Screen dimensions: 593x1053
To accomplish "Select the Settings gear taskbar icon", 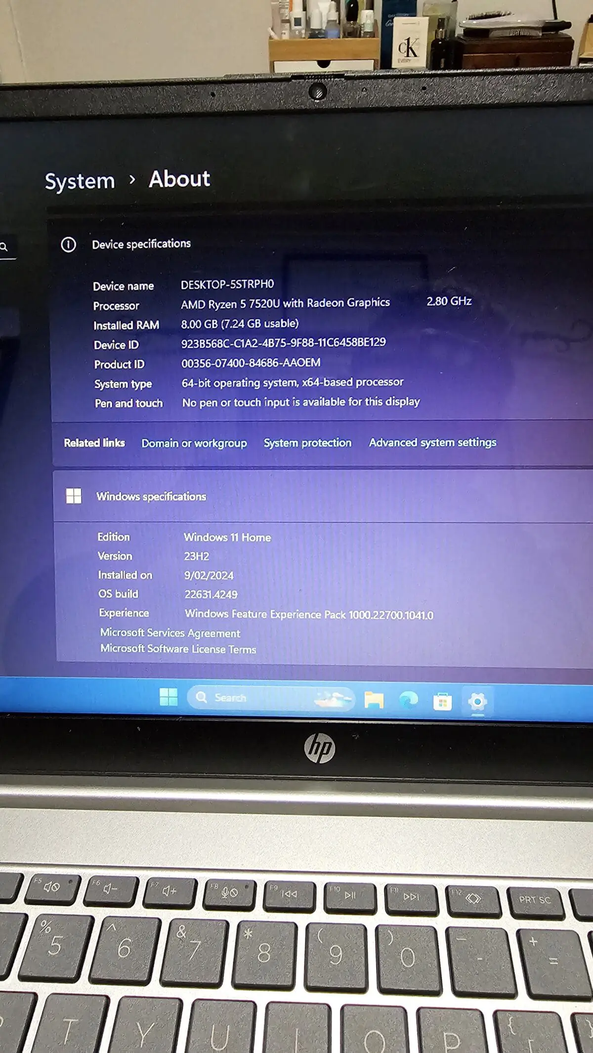I will pyautogui.click(x=477, y=702).
